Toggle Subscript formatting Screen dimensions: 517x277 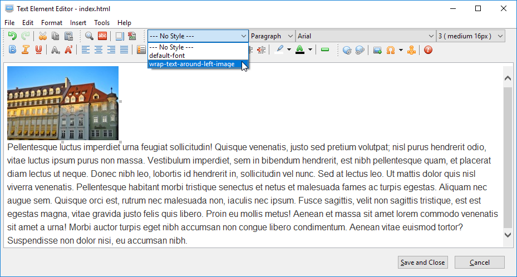pyautogui.click(x=56, y=50)
